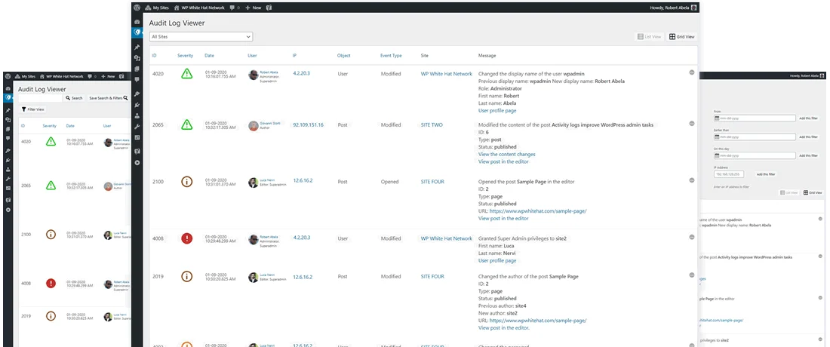Click the WordPress logo in the center window's admin bar
The image size is (830, 347).
click(x=137, y=8)
